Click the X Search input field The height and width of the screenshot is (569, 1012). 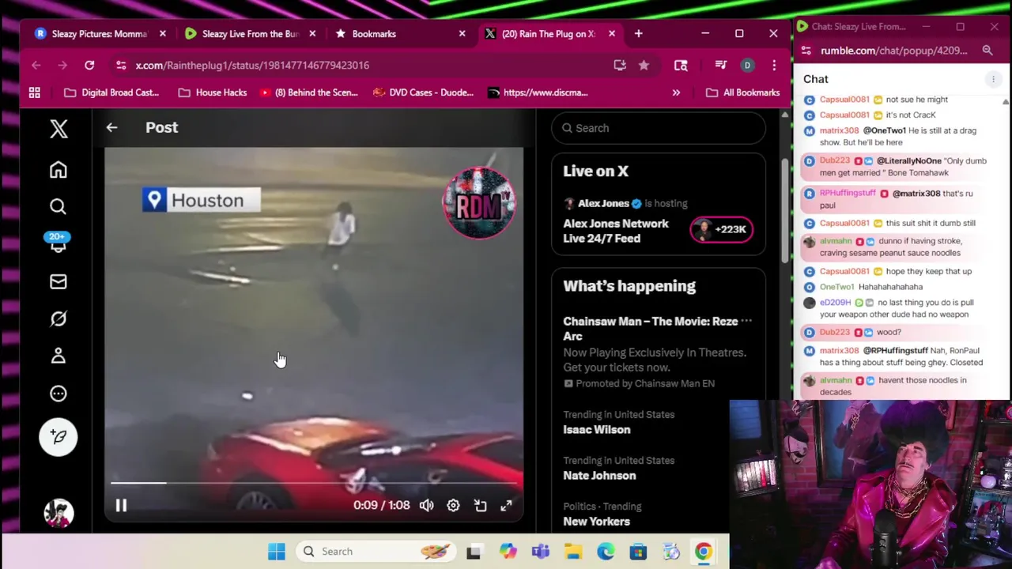(659, 128)
